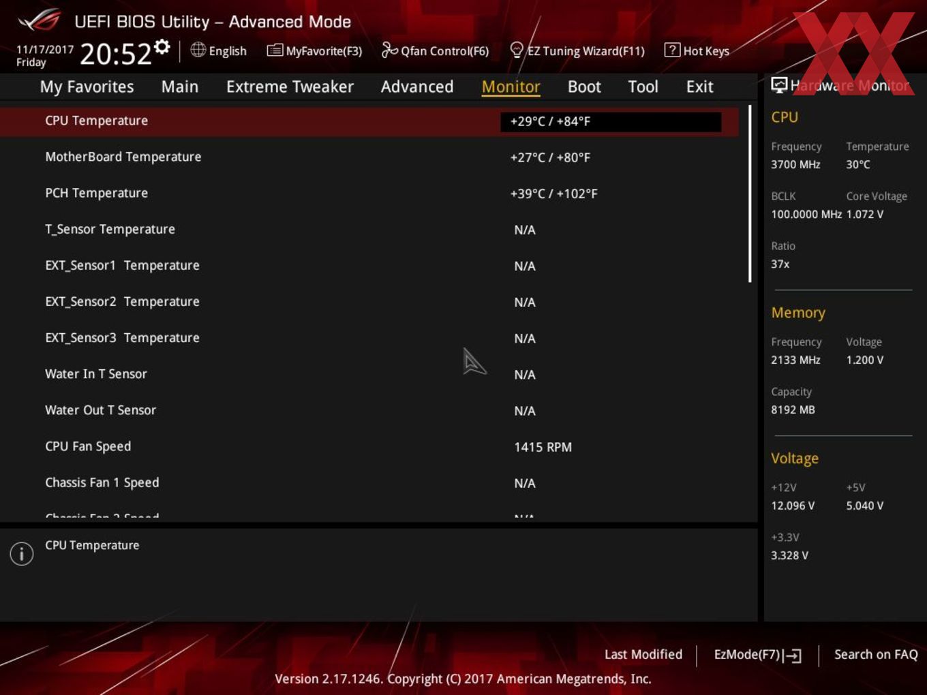Open the Extreme Tweaker tab
927x695 pixels.
point(290,87)
